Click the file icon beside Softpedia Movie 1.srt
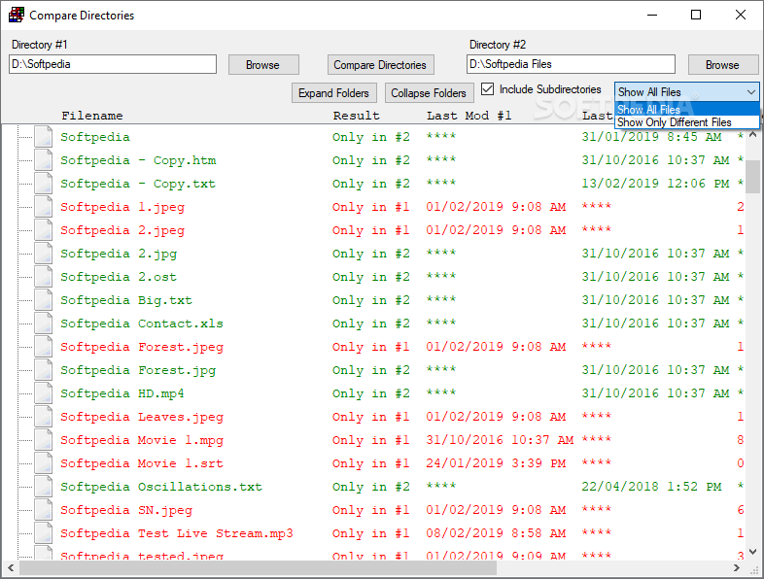The height and width of the screenshot is (579, 764). point(44,463)
